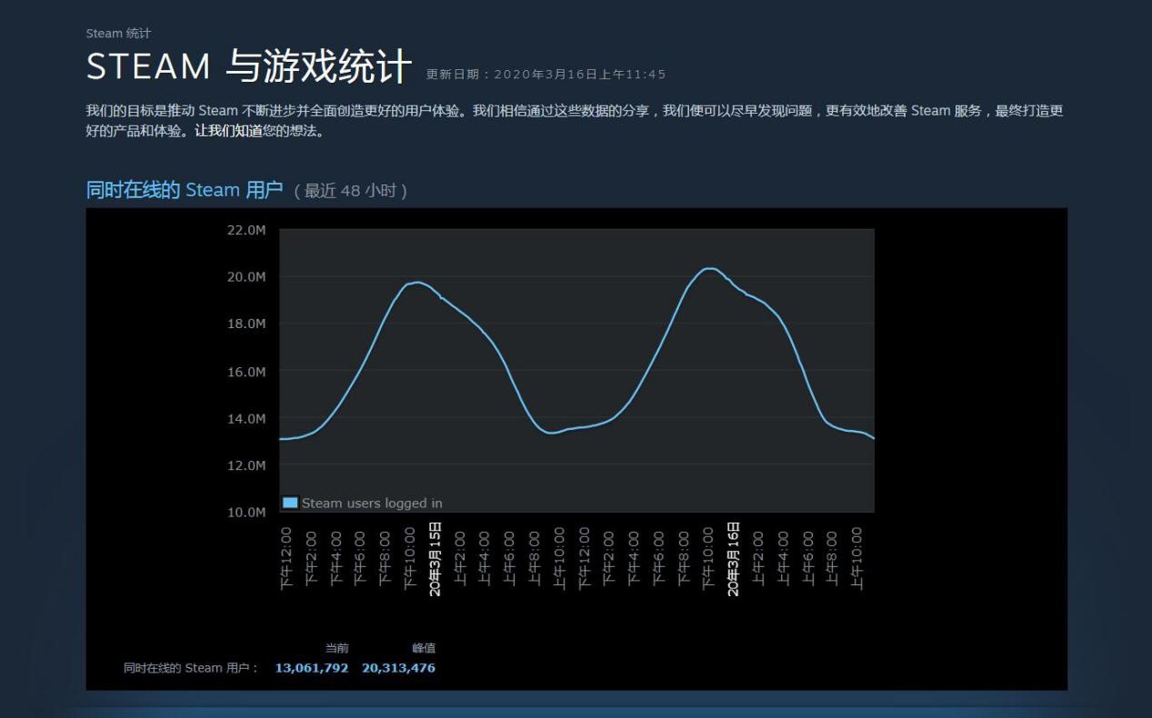1152x718 pixels.
Task: Click the first 下午12:00 x-axis label
Action: [286, 558]
